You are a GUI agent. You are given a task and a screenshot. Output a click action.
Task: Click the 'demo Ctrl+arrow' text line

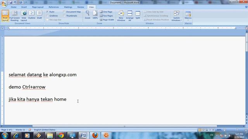pyautogui.click(x=27, y=87)
